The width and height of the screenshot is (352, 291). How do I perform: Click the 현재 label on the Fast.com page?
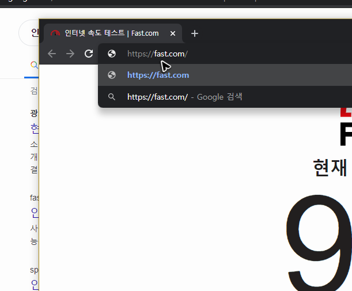tap(330, 168)
